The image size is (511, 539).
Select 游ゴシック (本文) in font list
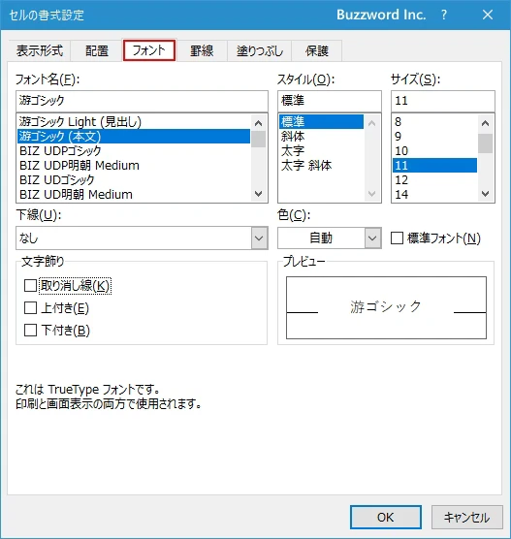pos(134,136)
